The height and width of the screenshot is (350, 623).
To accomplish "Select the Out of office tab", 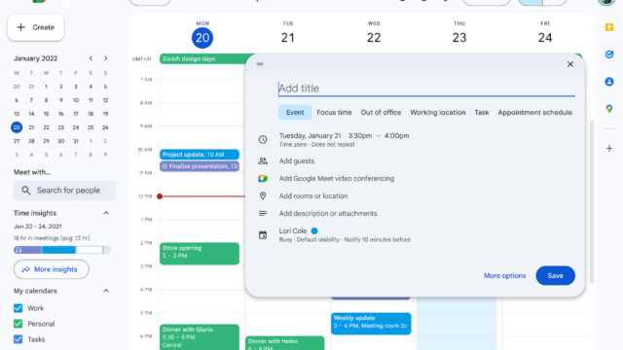I will click(x=381, y=113).
